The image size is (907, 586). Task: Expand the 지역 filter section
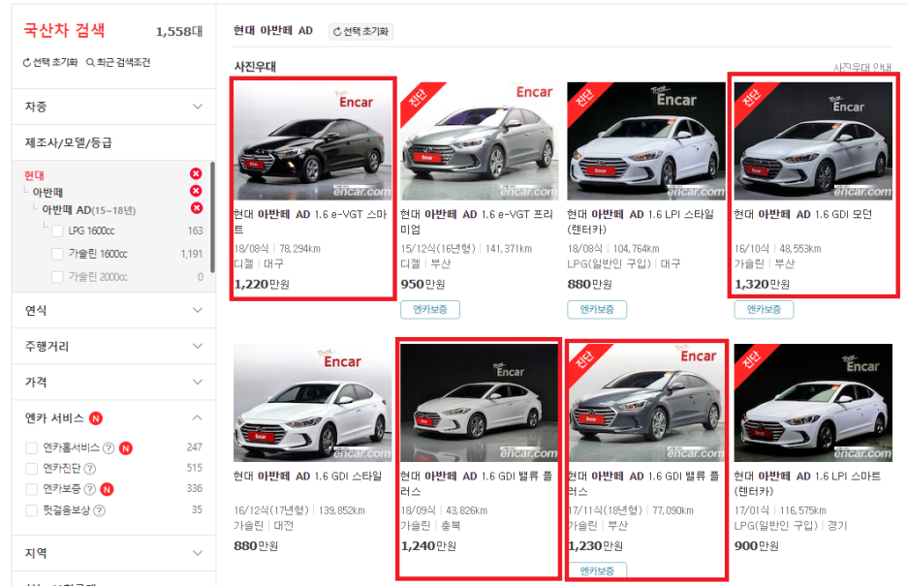[113, 553]
